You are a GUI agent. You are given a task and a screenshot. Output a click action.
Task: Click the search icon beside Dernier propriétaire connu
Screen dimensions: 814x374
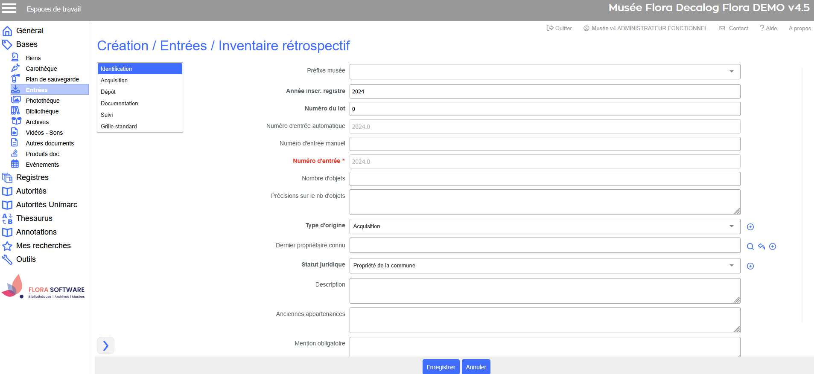coord(750,246)
